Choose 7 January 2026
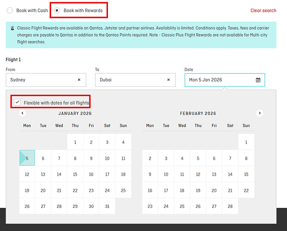The image size is (287, 231). click(x=59, y=158)
